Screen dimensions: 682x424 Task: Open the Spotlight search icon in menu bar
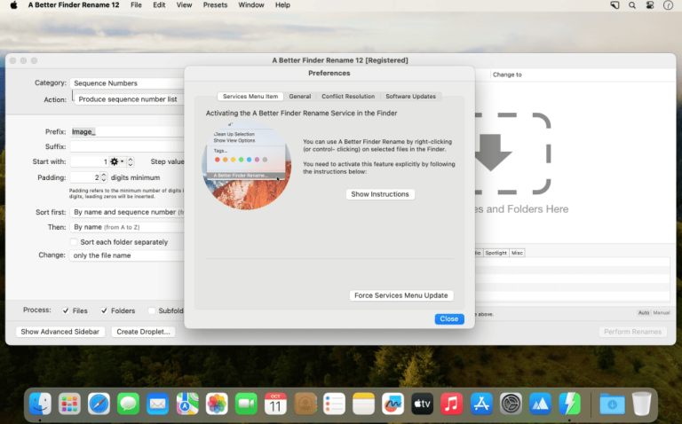[632, 5]
